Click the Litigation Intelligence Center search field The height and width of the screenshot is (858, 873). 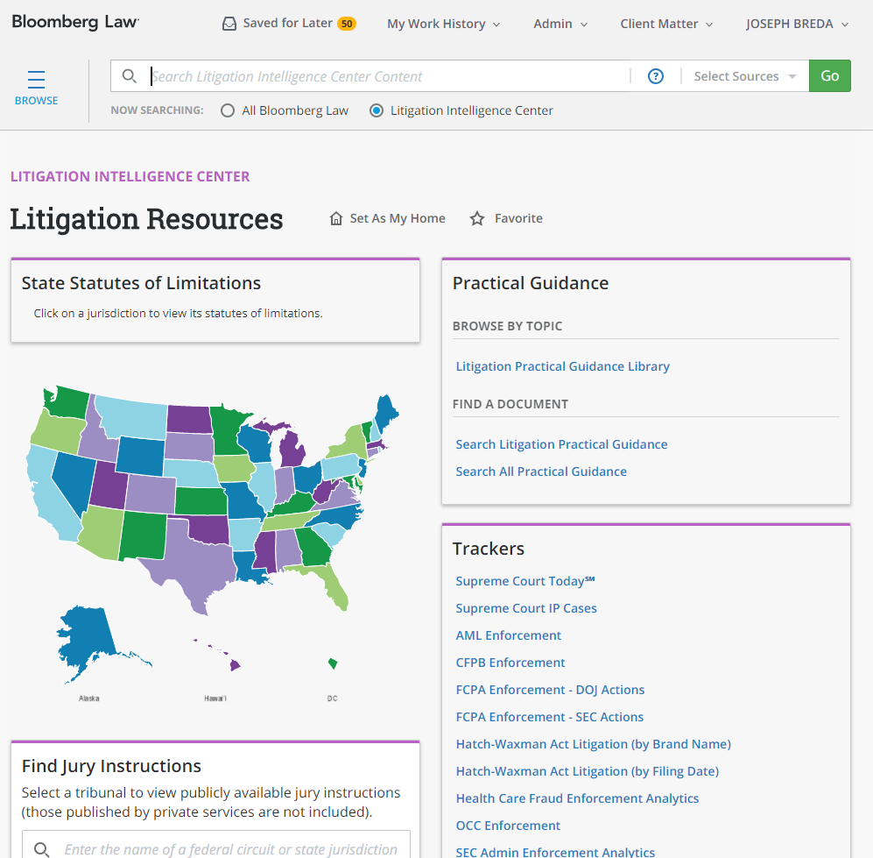coord(385,76)
